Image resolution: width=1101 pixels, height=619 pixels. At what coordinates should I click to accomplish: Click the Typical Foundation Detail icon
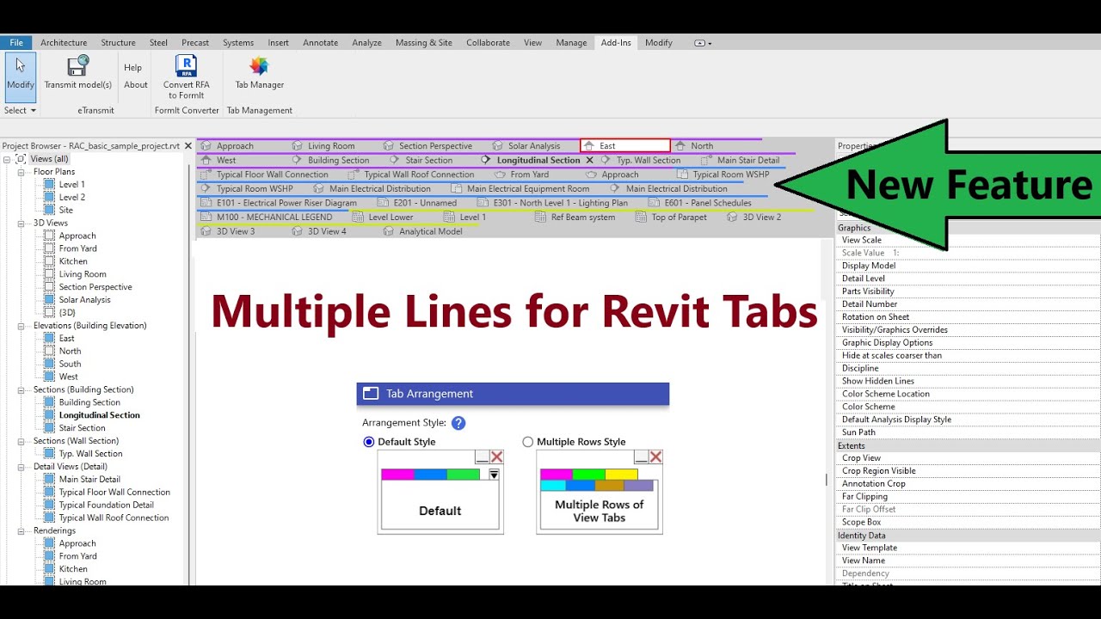point(49,506)
